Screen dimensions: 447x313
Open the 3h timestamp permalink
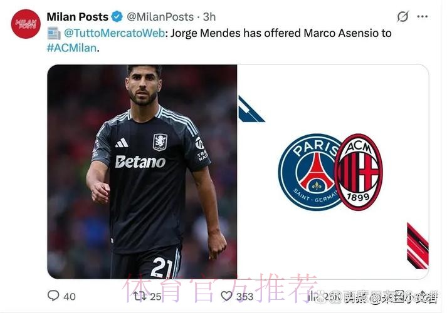[209, 17]
